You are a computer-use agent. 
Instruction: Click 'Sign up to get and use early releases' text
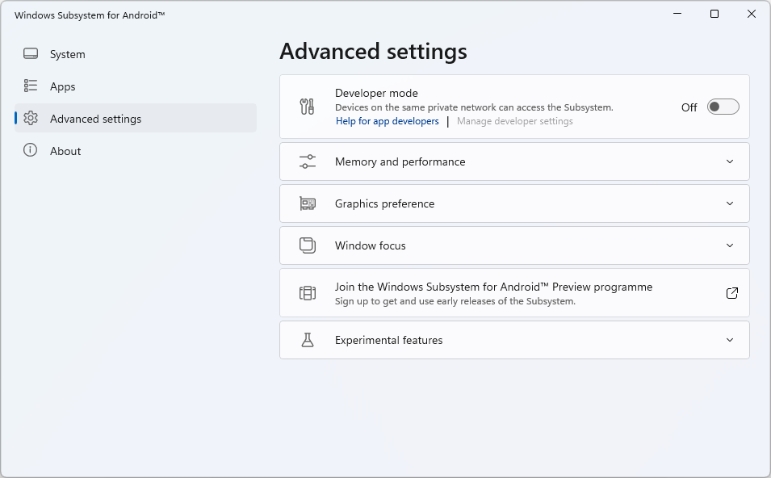[x=455, y=301]
